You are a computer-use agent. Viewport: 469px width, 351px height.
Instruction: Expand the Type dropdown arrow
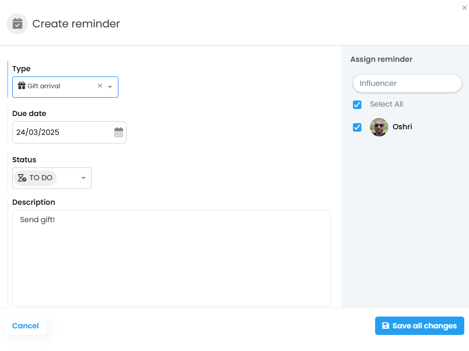[x=110, y=87]
